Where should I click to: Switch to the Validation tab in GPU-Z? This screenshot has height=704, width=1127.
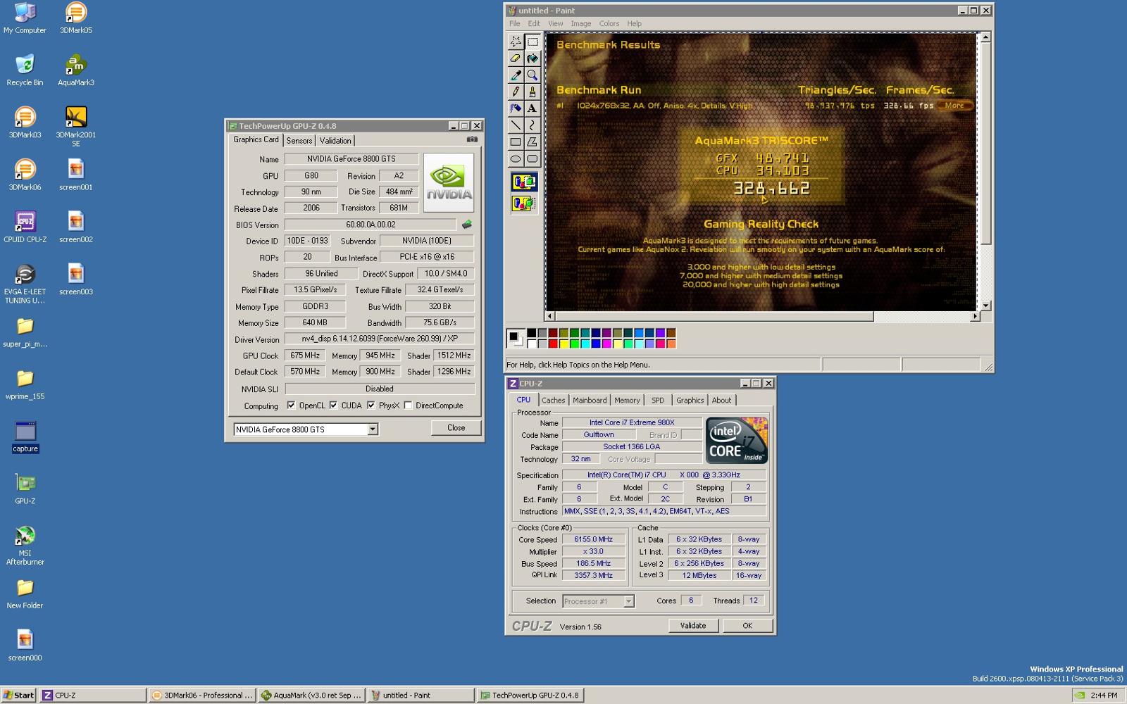point(335,140)
